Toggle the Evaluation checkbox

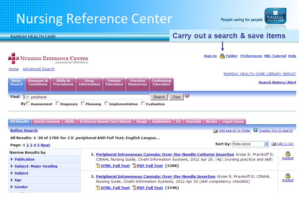pyautogui.click(x=143, y=103)
